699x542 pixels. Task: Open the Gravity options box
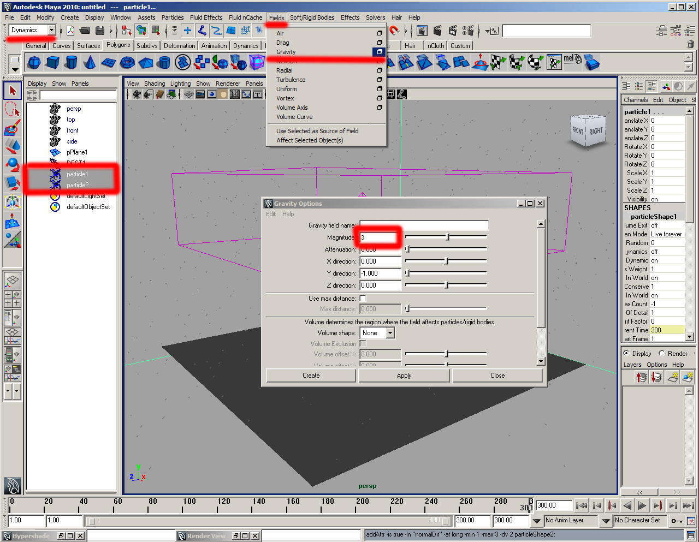tap(379, 52)
